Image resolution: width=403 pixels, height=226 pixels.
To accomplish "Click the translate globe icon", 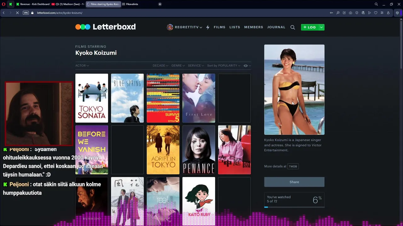I will point(363,13).
